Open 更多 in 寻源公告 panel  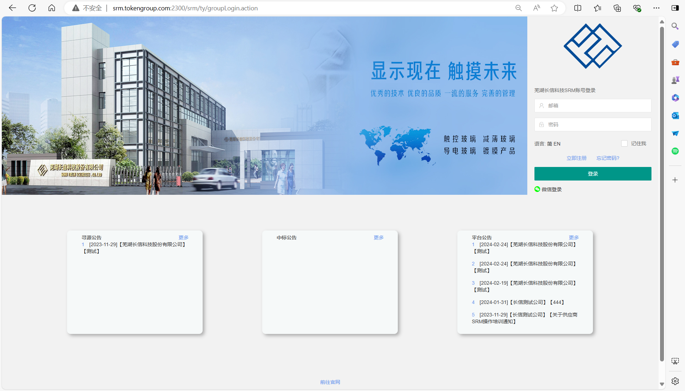(183, 238)
